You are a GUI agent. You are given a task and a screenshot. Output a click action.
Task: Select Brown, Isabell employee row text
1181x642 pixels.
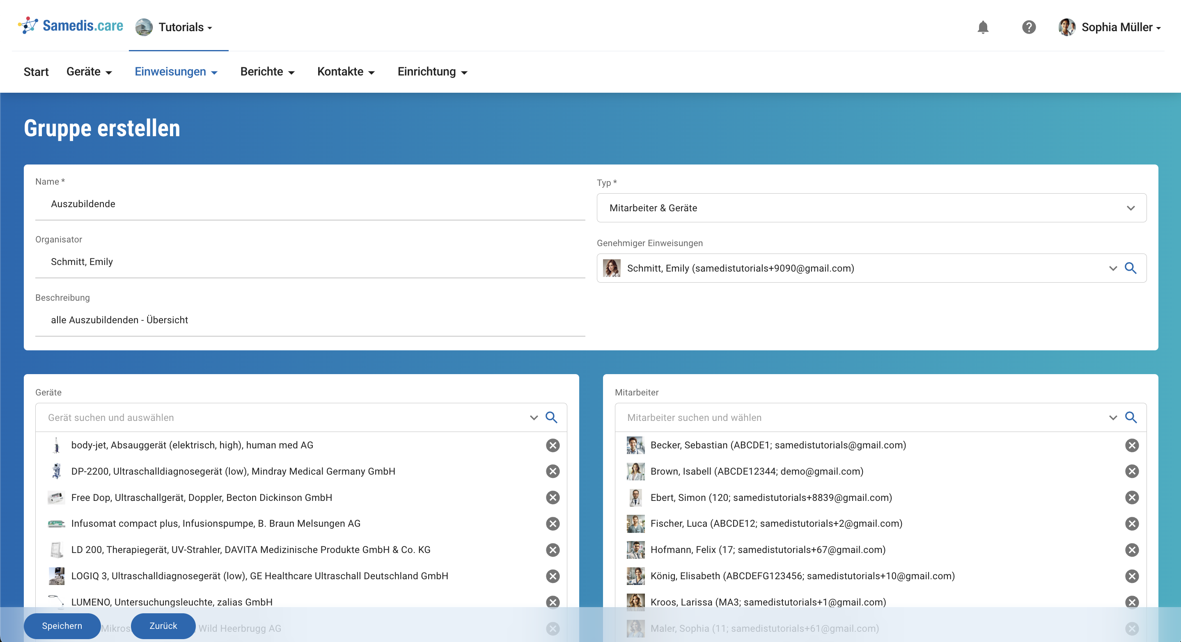[x=757, y=471]
